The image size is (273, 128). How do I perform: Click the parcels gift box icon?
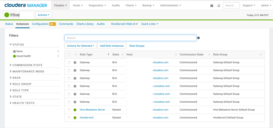[x=212, y=5]
